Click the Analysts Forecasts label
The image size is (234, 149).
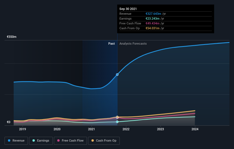[x=133, y=44]
